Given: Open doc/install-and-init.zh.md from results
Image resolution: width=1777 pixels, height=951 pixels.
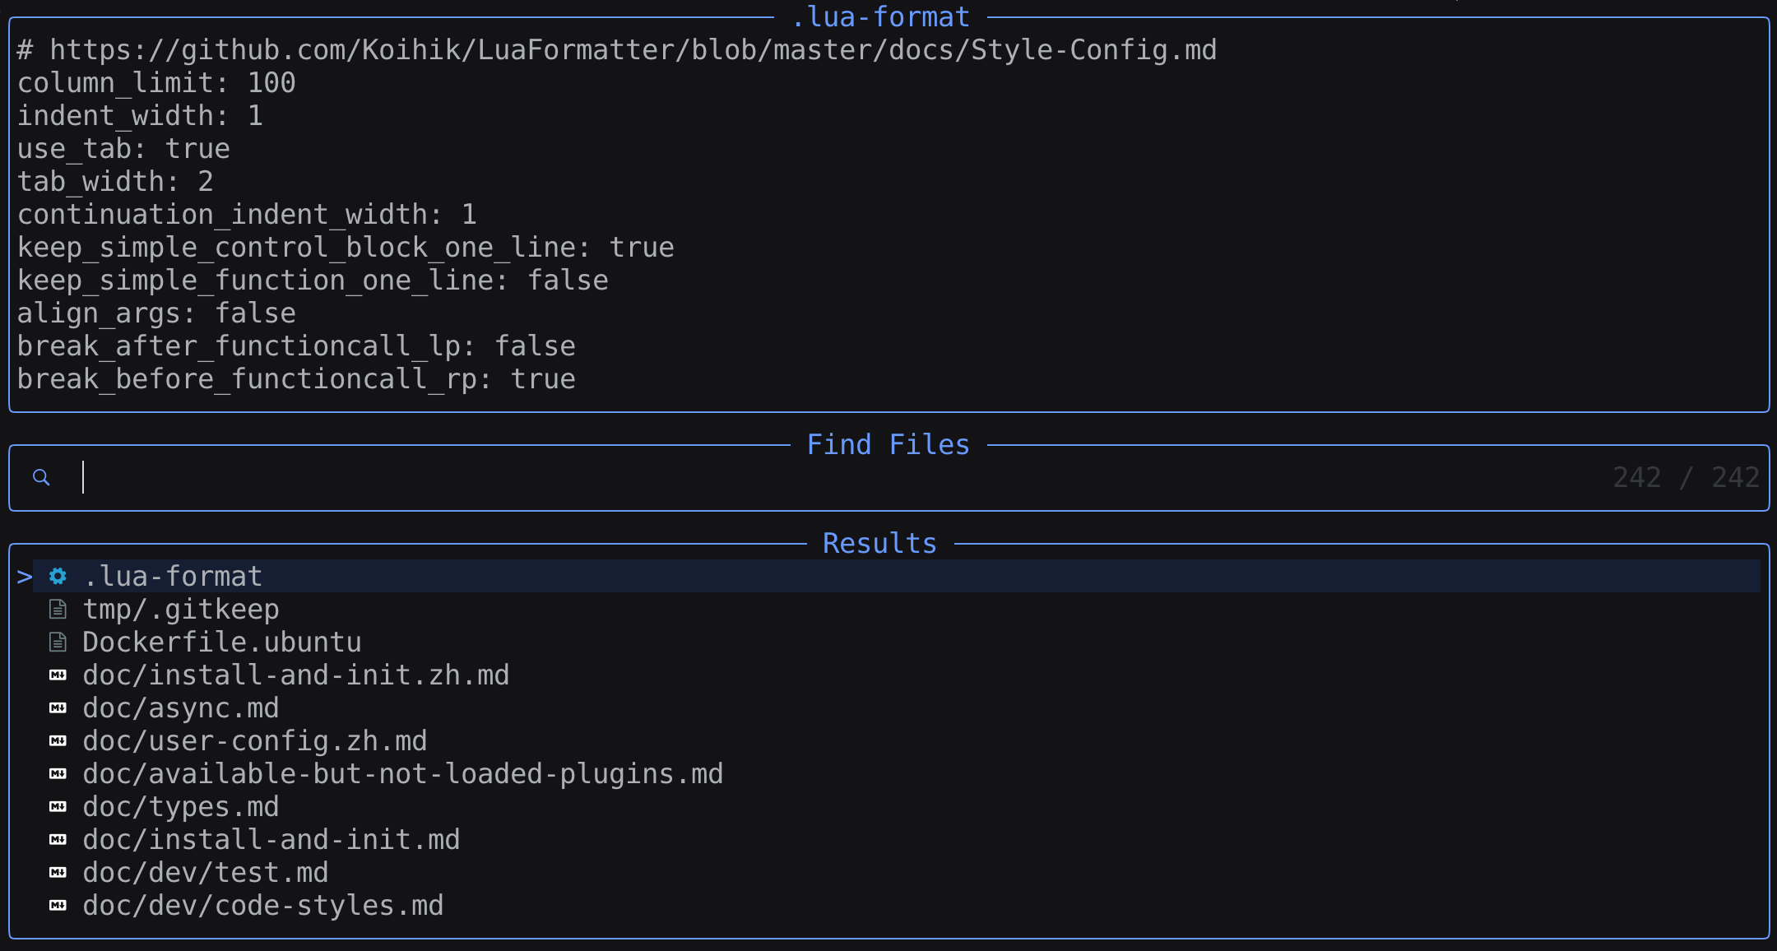Looking at the screenshot, I should click(x=296, y=675).
